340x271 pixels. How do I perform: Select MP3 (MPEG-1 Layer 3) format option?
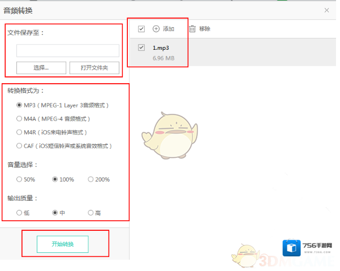coord(19,105)
